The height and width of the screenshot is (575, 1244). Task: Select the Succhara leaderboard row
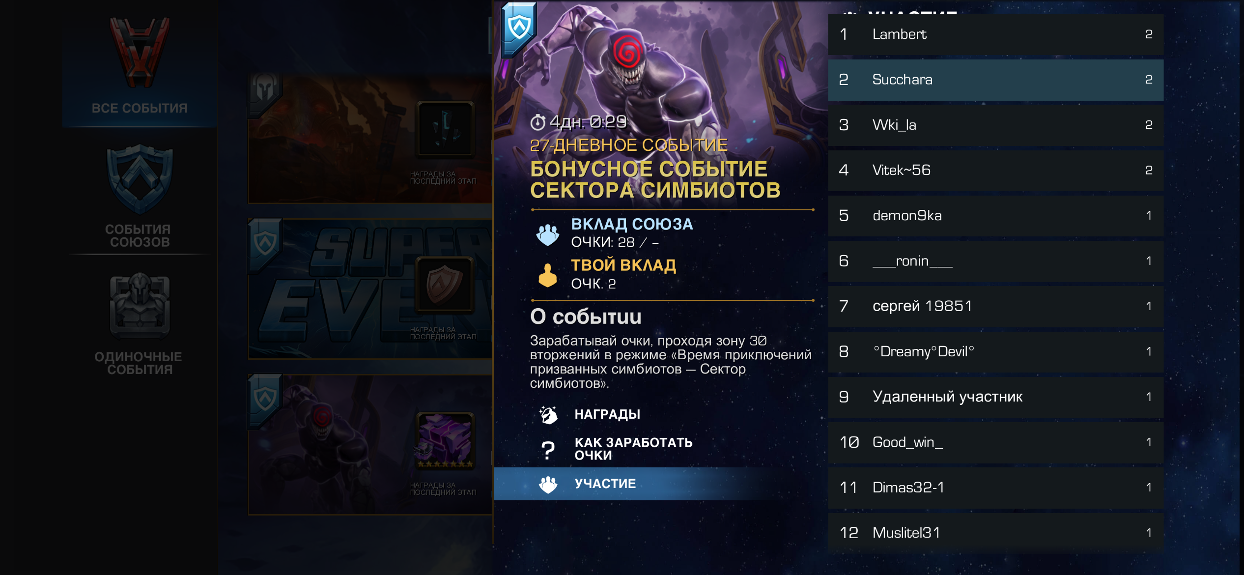coord(995,80)
